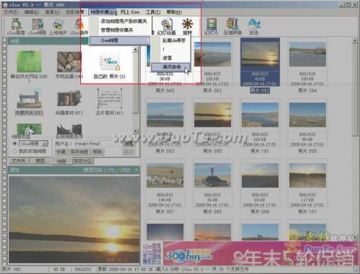Click the 收藏 button
This screenshot has height=274, width=360.
point(61,151)
